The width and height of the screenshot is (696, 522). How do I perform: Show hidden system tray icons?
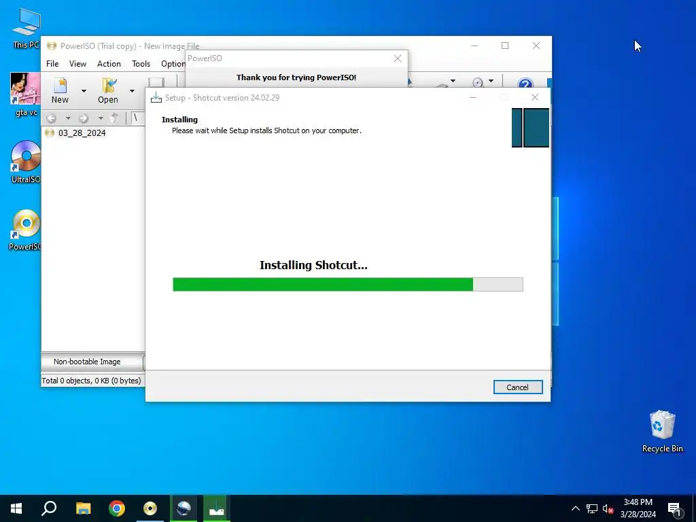(575, 508)
